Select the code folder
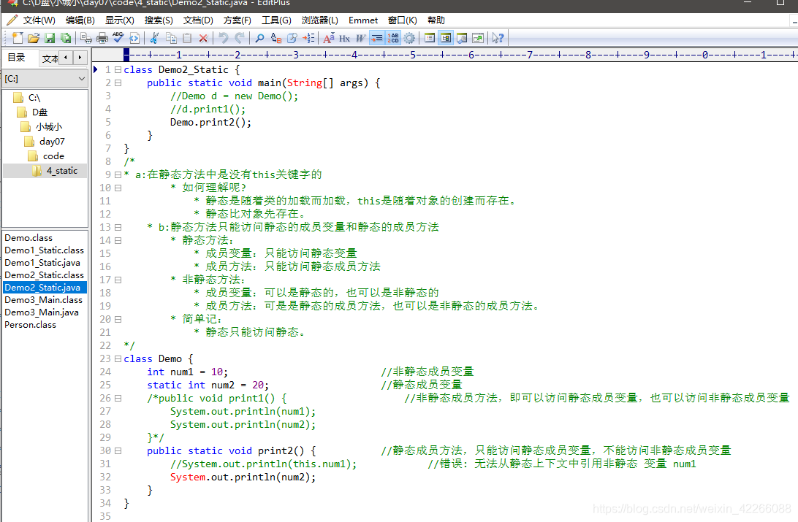 [x=53, y=156]
